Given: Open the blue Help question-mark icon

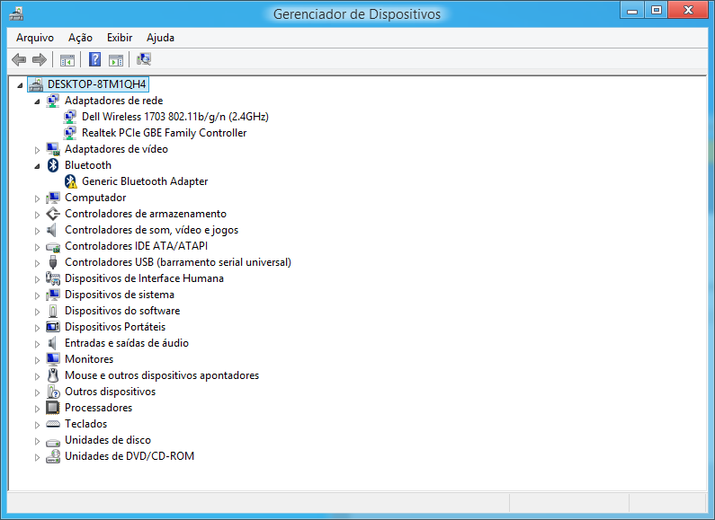Looking at the screenshot, I should pyautogui.click(x=94, y=59).
